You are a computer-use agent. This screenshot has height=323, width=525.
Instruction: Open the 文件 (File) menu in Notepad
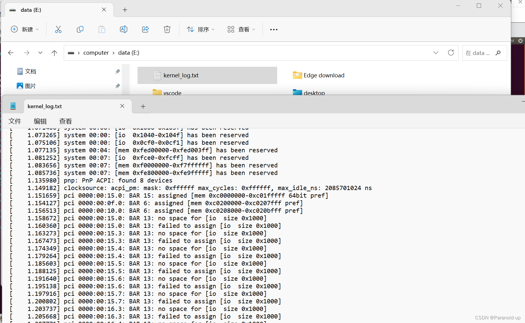click(15, 121)
